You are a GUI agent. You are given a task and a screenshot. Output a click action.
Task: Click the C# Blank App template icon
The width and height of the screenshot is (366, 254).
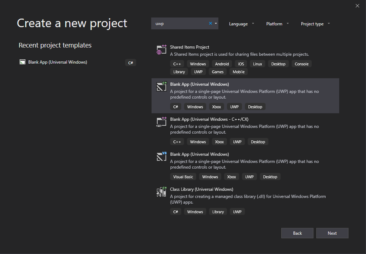coord(161,86)
